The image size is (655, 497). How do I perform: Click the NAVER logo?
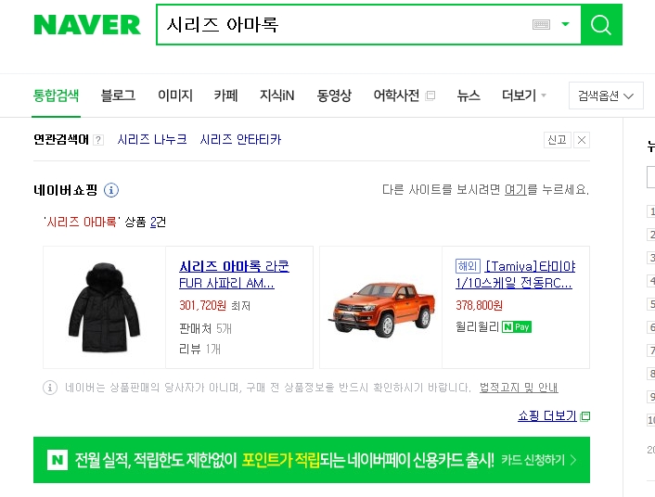87,25
